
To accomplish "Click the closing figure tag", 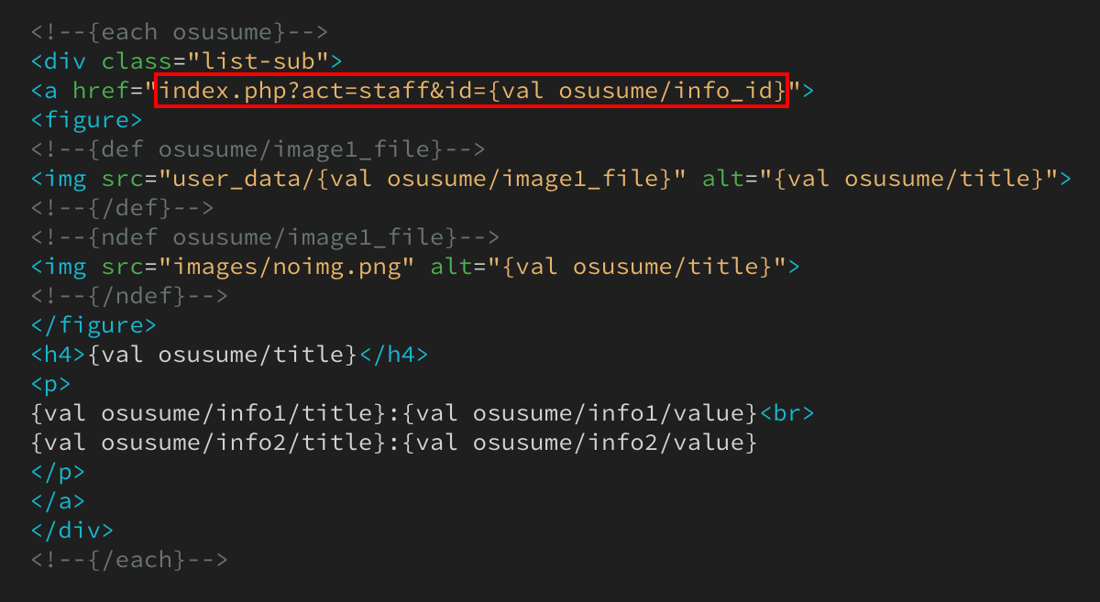I will pos(93,325).
